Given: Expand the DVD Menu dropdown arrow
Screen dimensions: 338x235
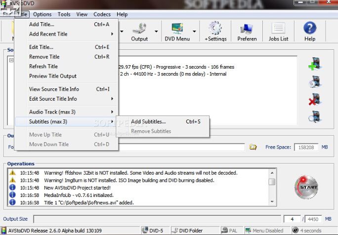Looking at the screenshot, I should coord(194,32).
